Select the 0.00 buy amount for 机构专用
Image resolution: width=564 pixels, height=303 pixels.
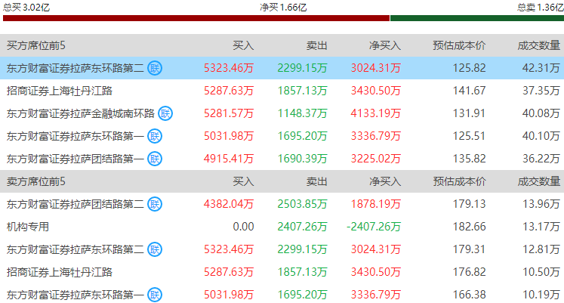(x=244, y=227)
